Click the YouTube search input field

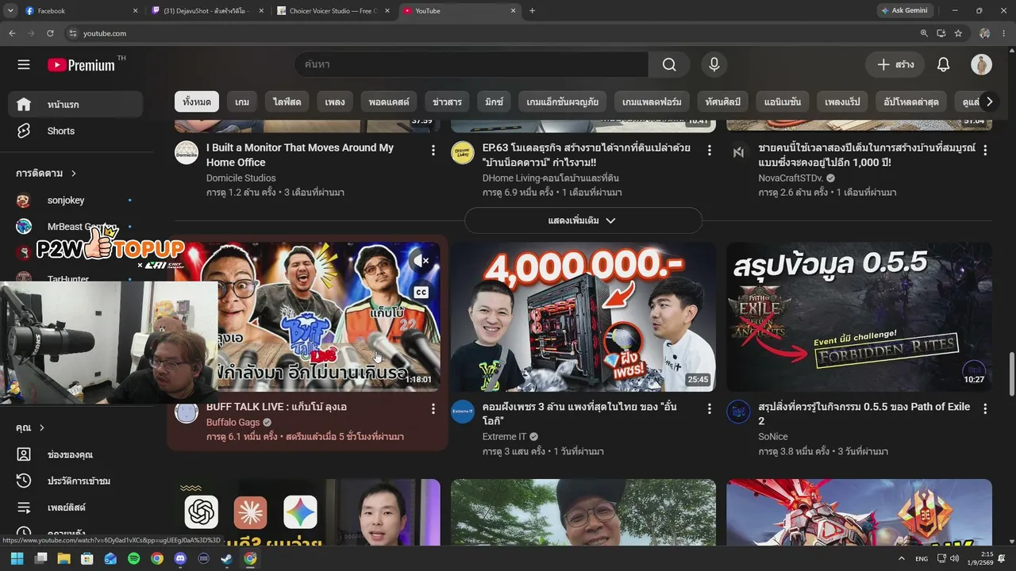(471, 64)
